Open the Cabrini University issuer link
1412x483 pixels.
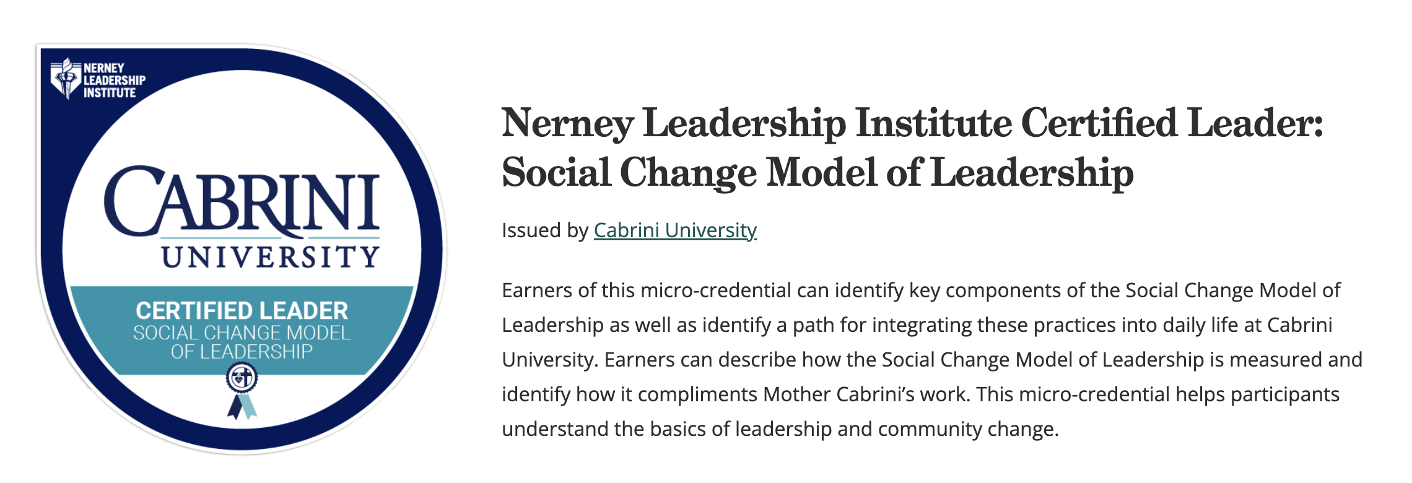tap(675, 230)
